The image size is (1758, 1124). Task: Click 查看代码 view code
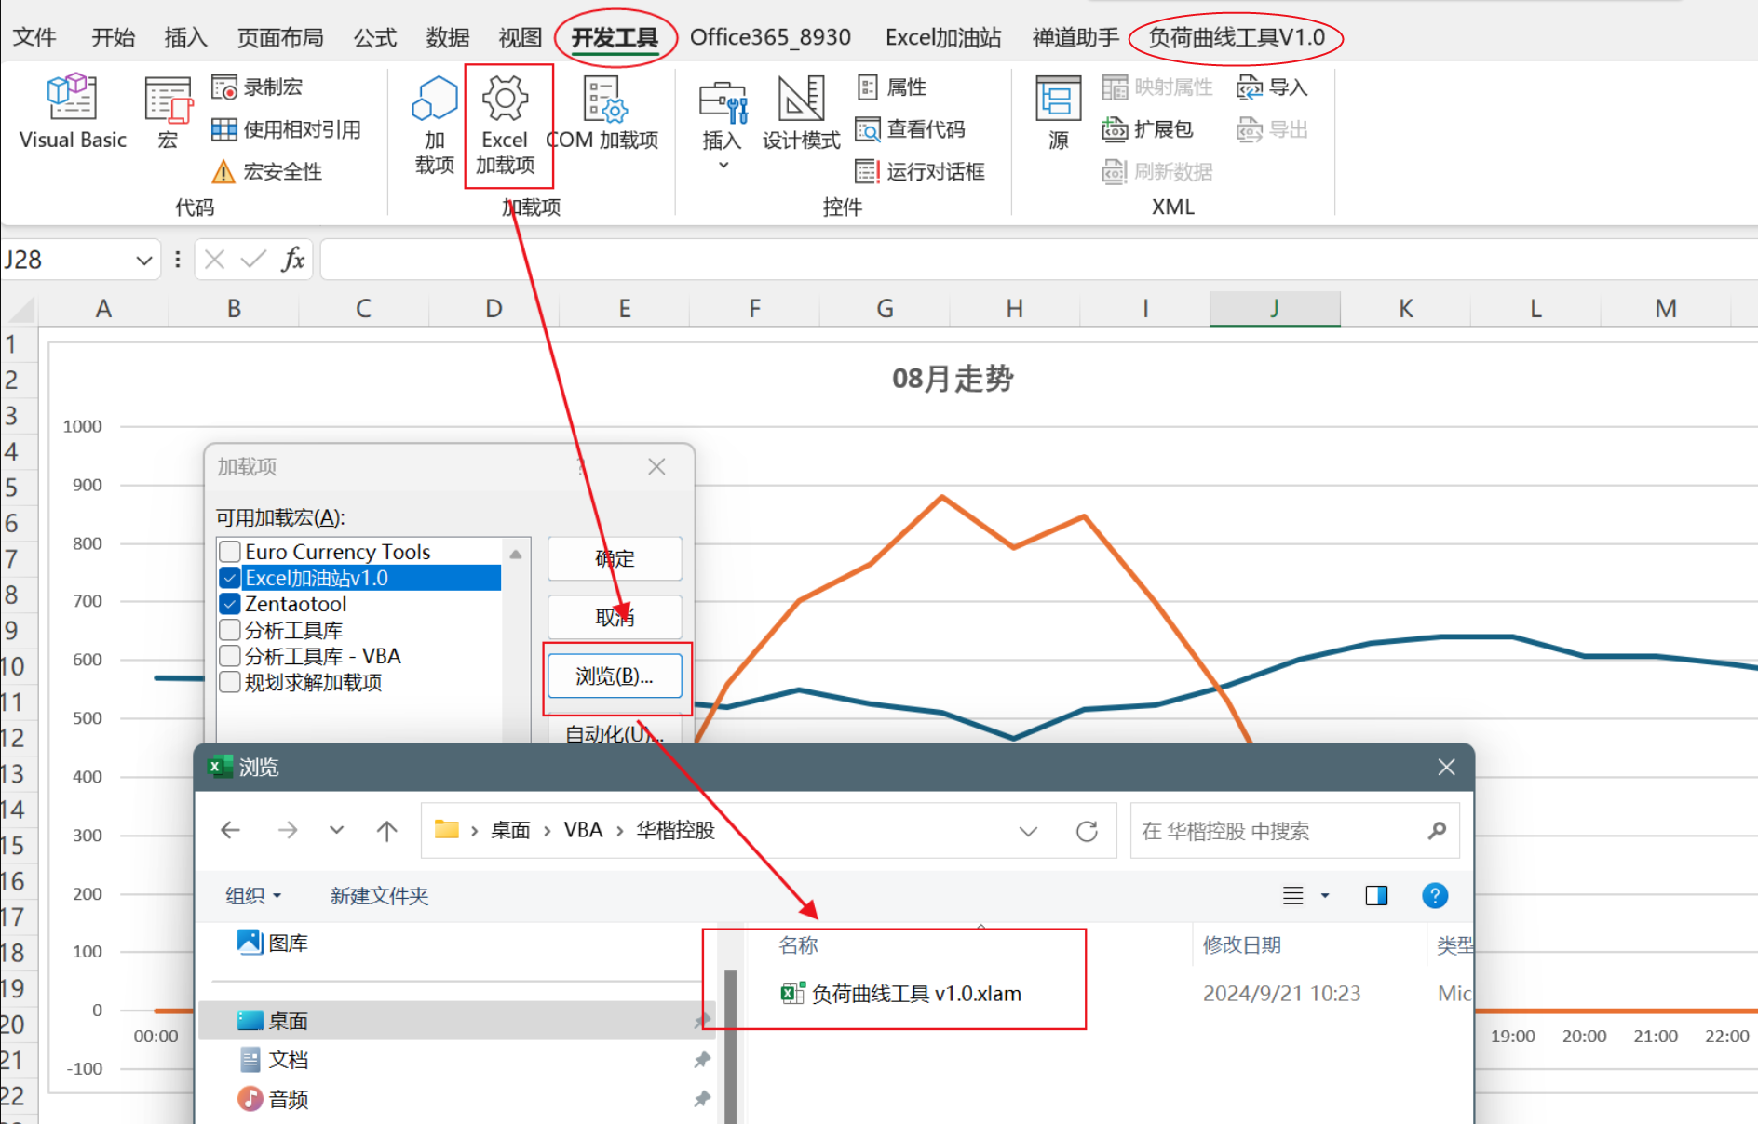click(x=911, y=129)
